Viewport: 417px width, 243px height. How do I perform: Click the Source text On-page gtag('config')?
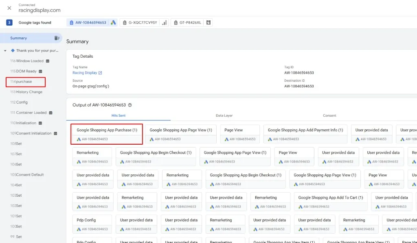(91, 86)
